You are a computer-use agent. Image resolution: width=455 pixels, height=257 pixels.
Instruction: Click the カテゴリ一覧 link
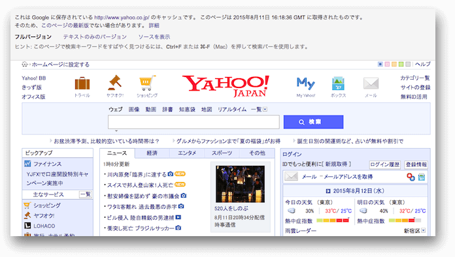tap(415, 78)
